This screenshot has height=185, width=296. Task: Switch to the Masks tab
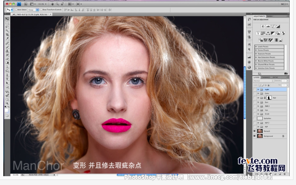[269, 16]
